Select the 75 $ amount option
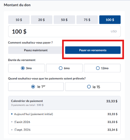The image size is (130, 140). pos(87,20)
